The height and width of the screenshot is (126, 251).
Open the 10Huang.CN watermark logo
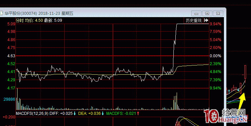click(226, 116)
